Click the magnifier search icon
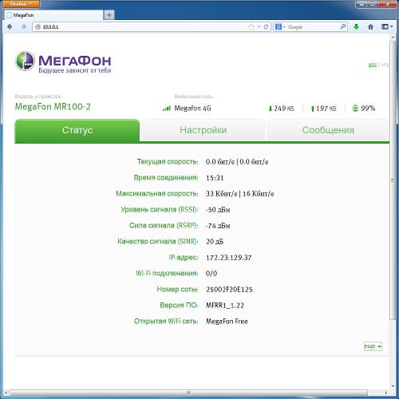This screenshot has height=399, width=399. point(343,26)
